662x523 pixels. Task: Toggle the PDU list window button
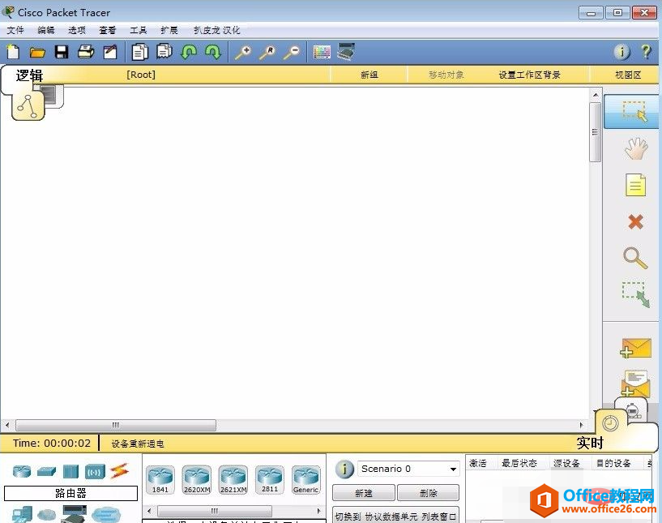click(395, 516)
